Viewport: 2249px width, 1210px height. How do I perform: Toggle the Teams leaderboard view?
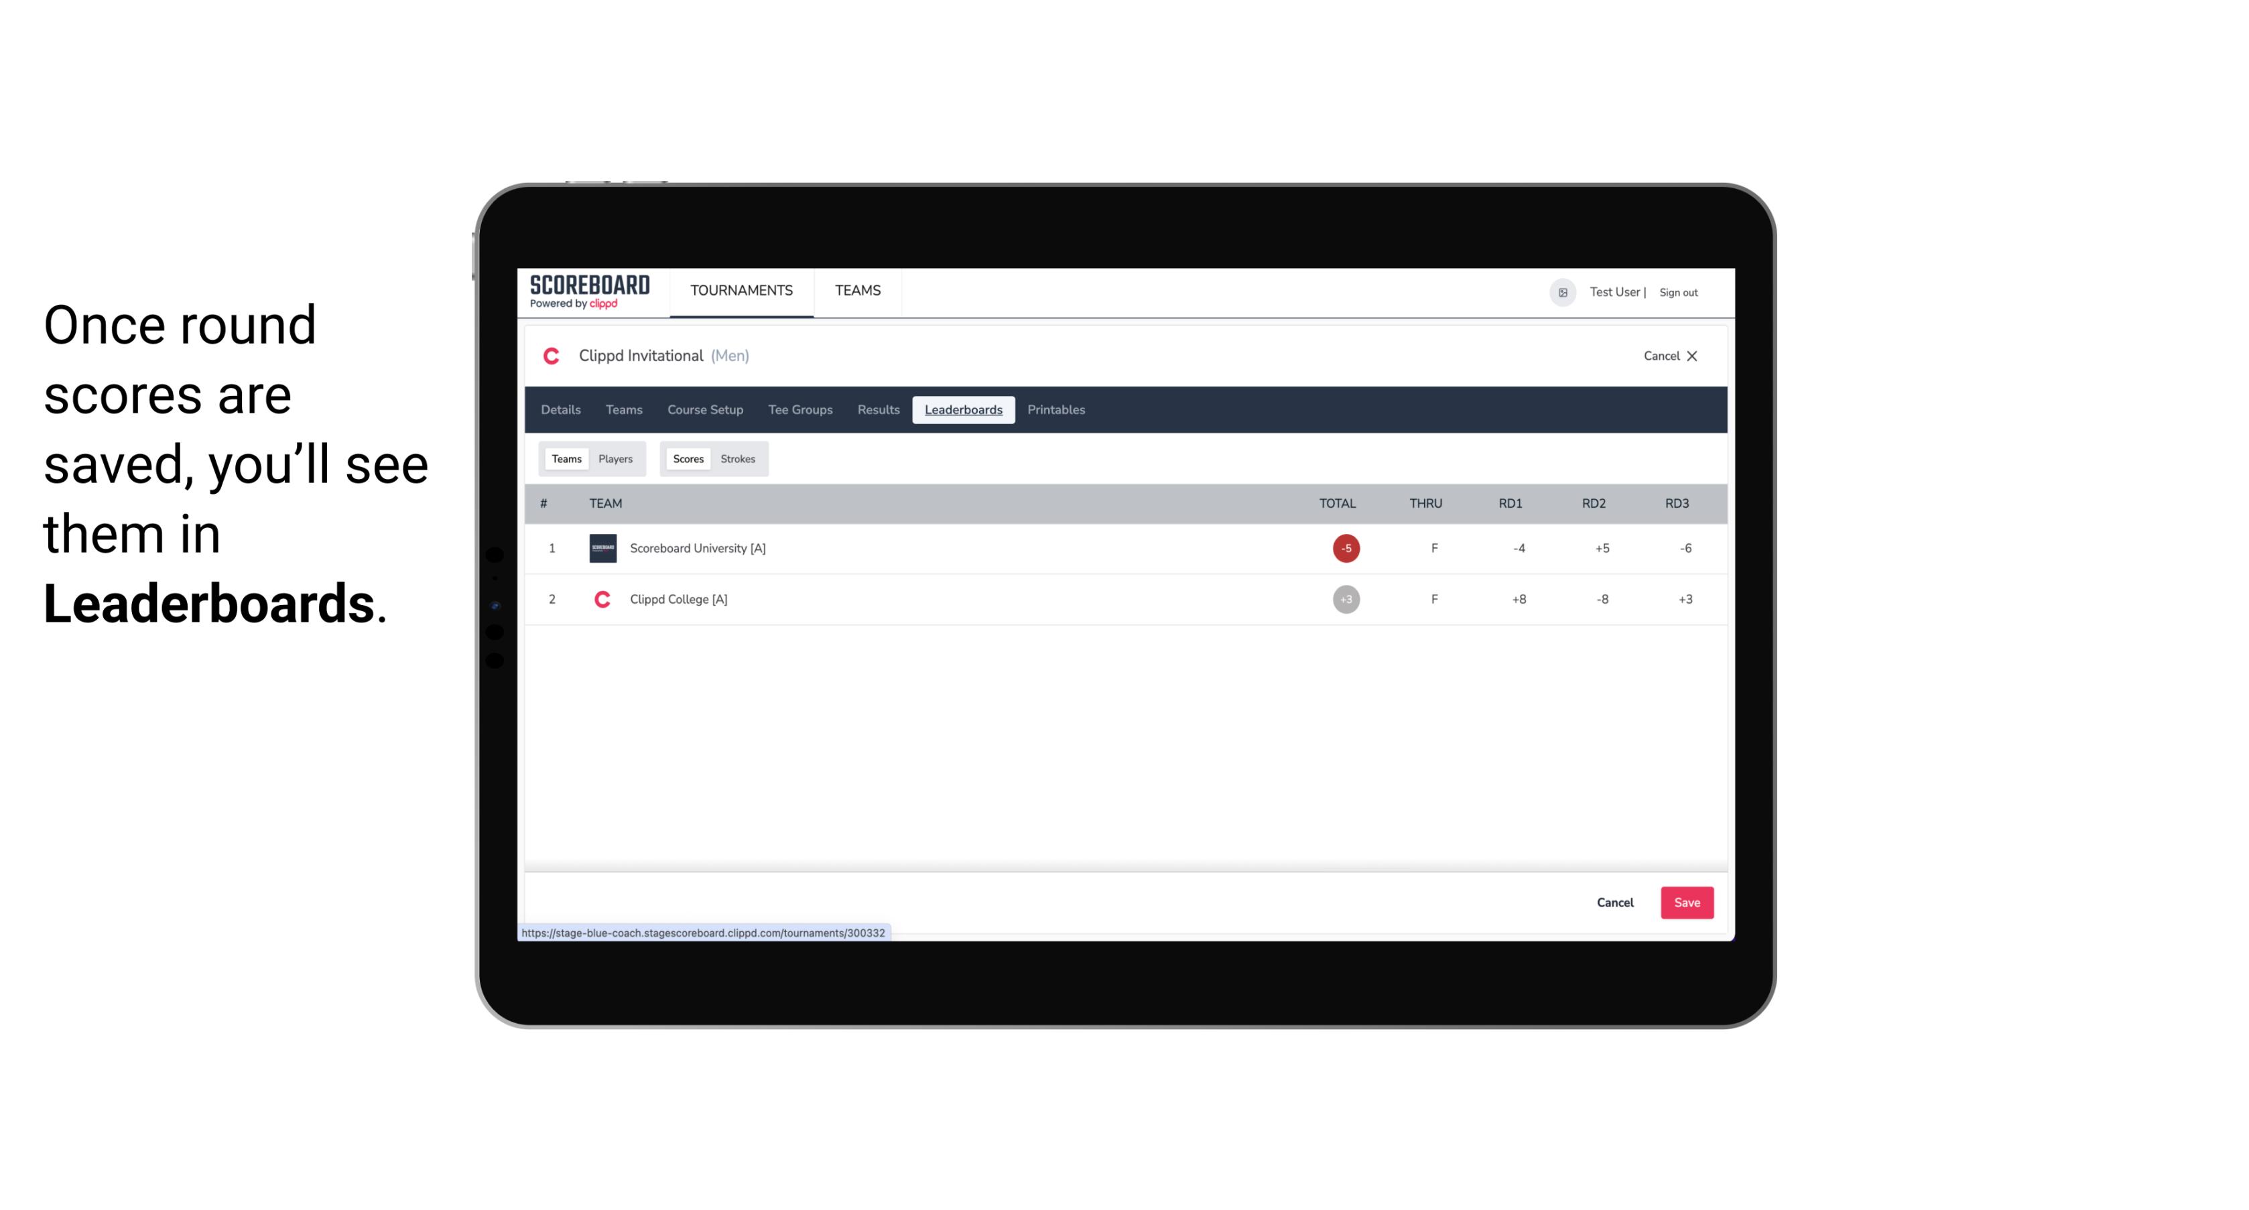pyautogui.click(x=564, y=459)
